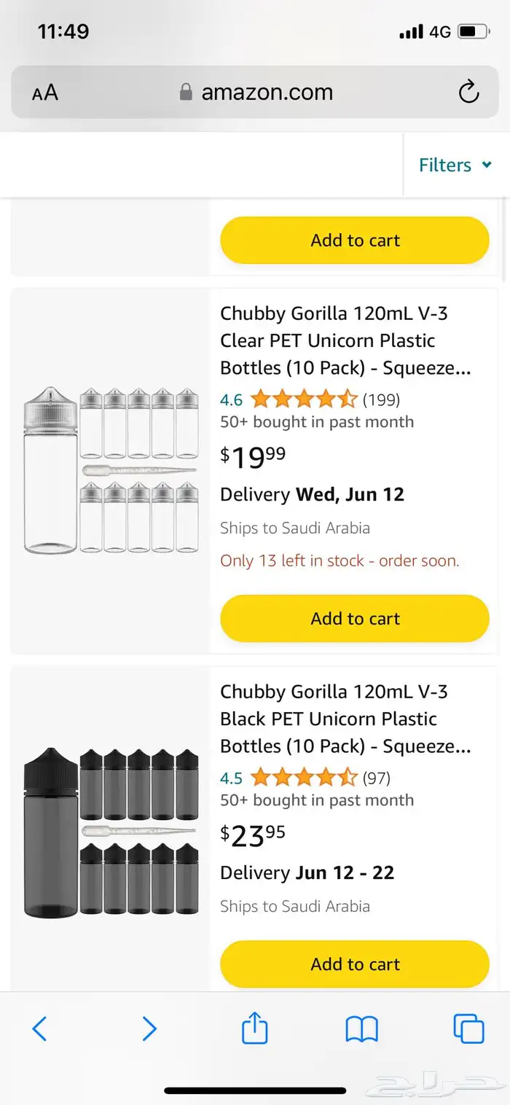Viewport: 510px width, 1105px height.
Task: View the black bottles product image
Action: 111,831
